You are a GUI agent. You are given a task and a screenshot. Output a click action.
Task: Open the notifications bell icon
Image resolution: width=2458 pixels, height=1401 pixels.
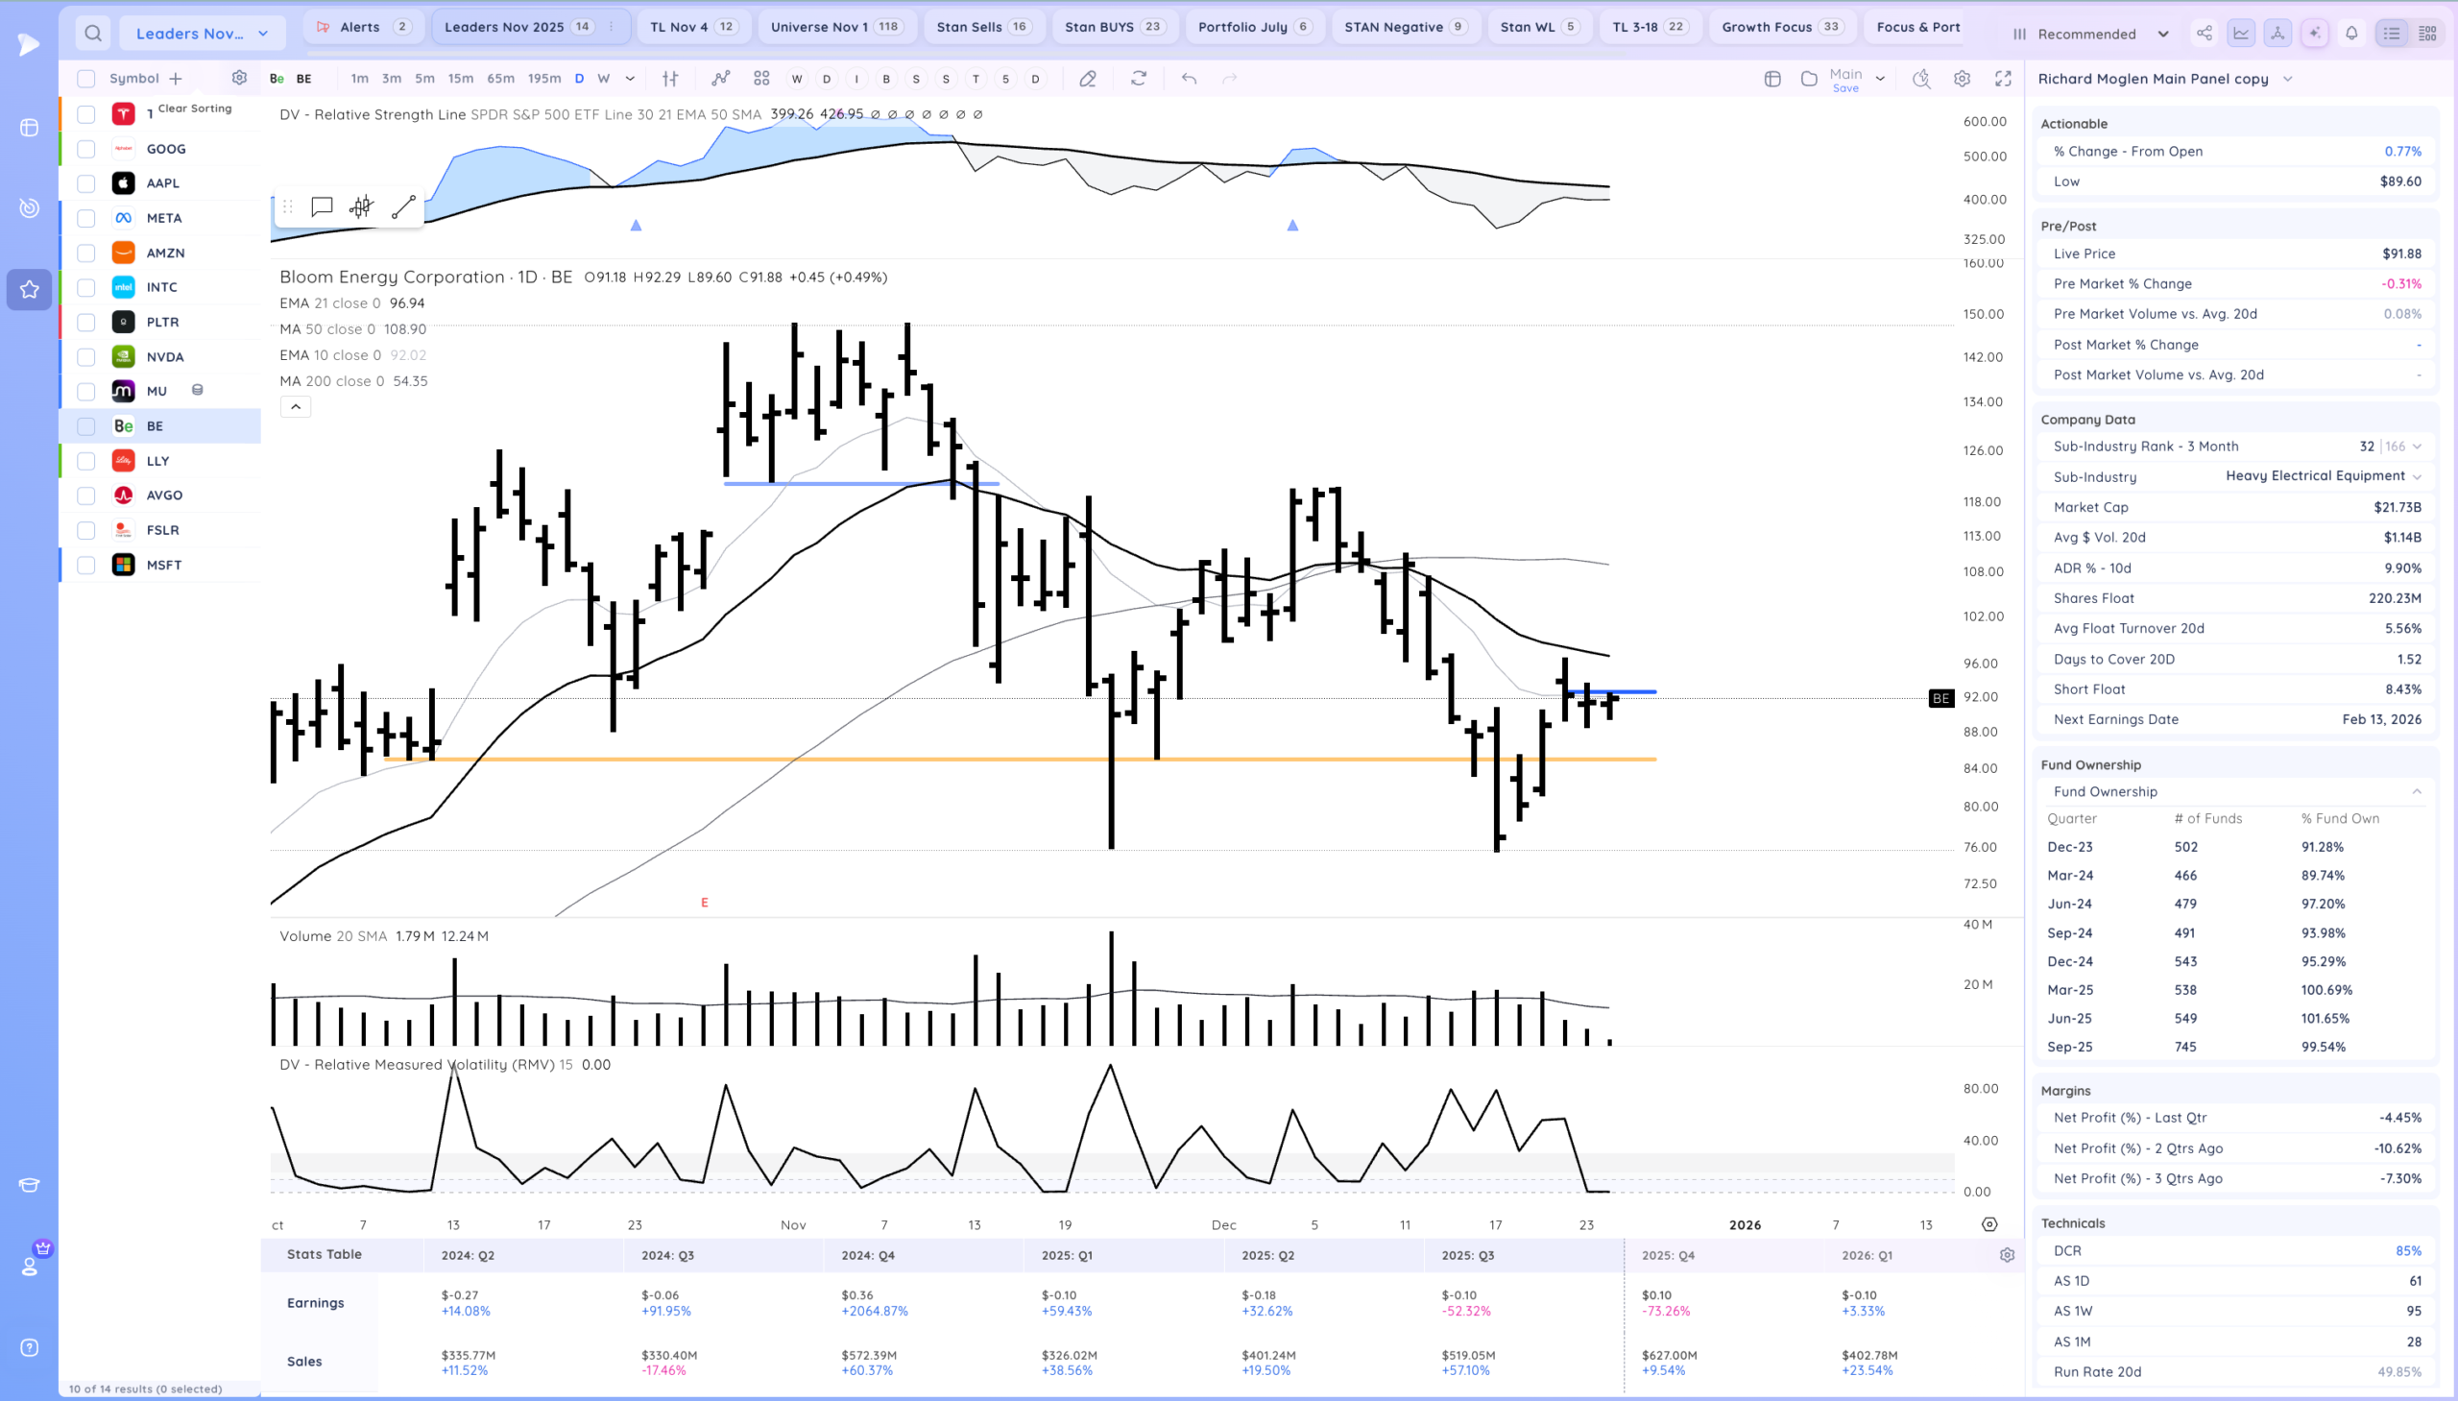click(x=2351, y=34)
